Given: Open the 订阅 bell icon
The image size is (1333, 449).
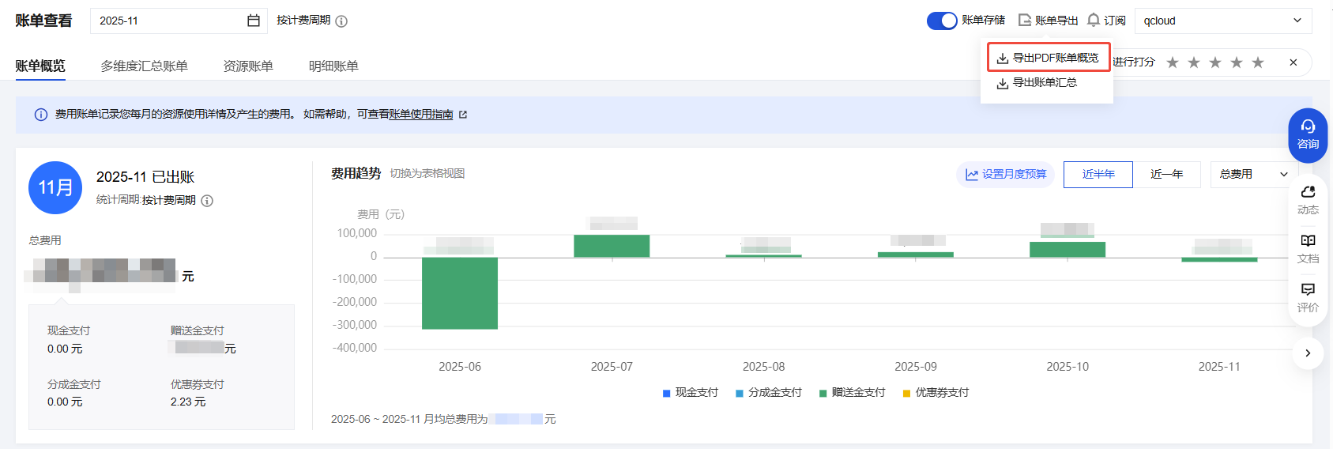Looking at the screenshot, I should tap(1094, 20).
